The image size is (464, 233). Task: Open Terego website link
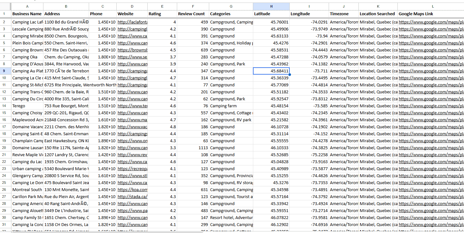point(132,106)
